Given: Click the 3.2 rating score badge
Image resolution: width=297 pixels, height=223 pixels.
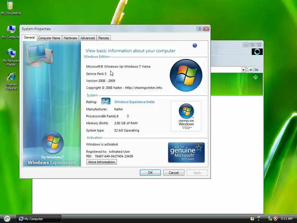Looking at the screenshot, I should [x=106, y=101].
